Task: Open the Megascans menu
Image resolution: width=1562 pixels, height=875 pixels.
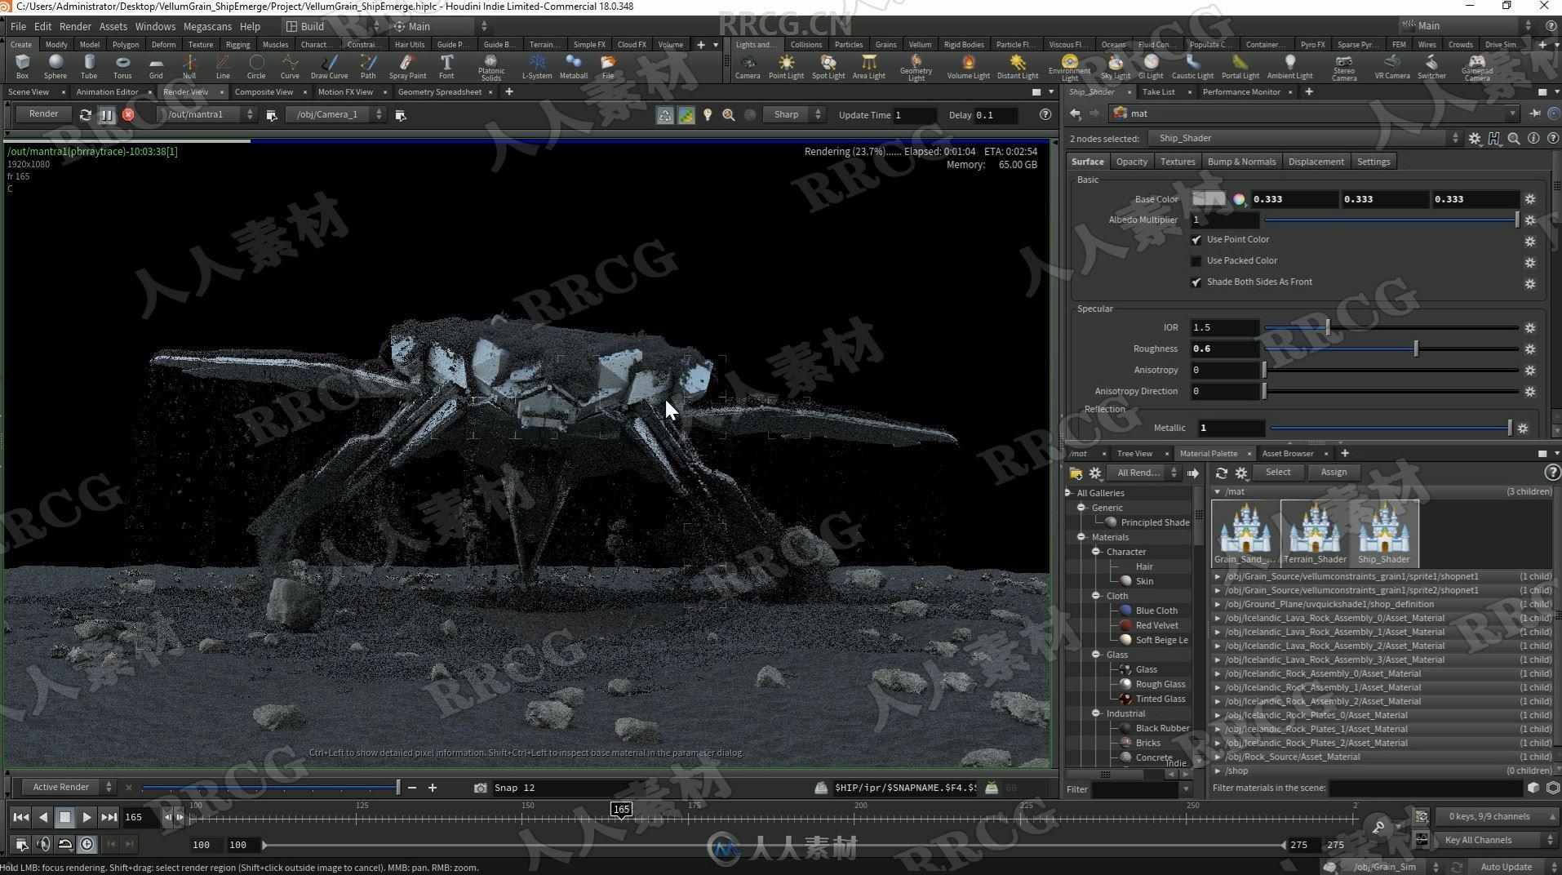Action: (207, 26)
